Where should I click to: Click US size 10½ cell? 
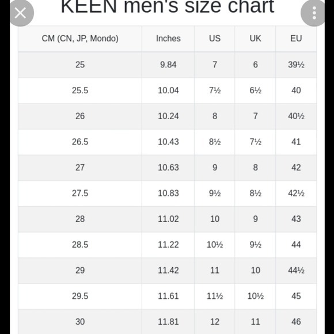coord(214,245)
